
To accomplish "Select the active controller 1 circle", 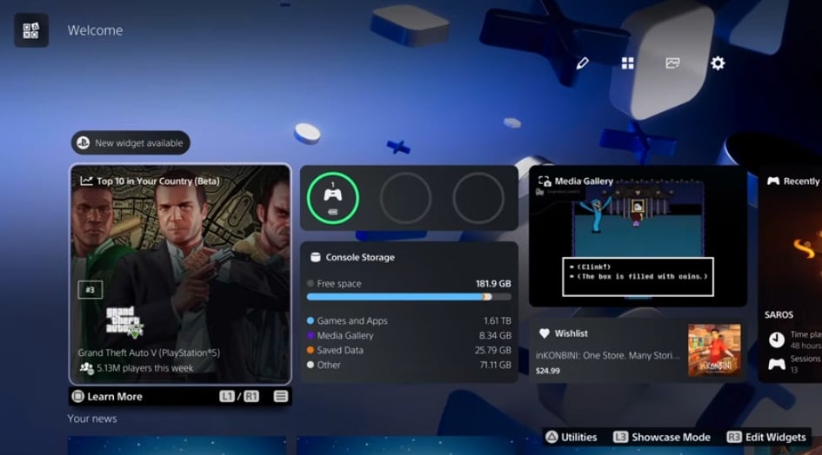I will click(x=333, y=198).
